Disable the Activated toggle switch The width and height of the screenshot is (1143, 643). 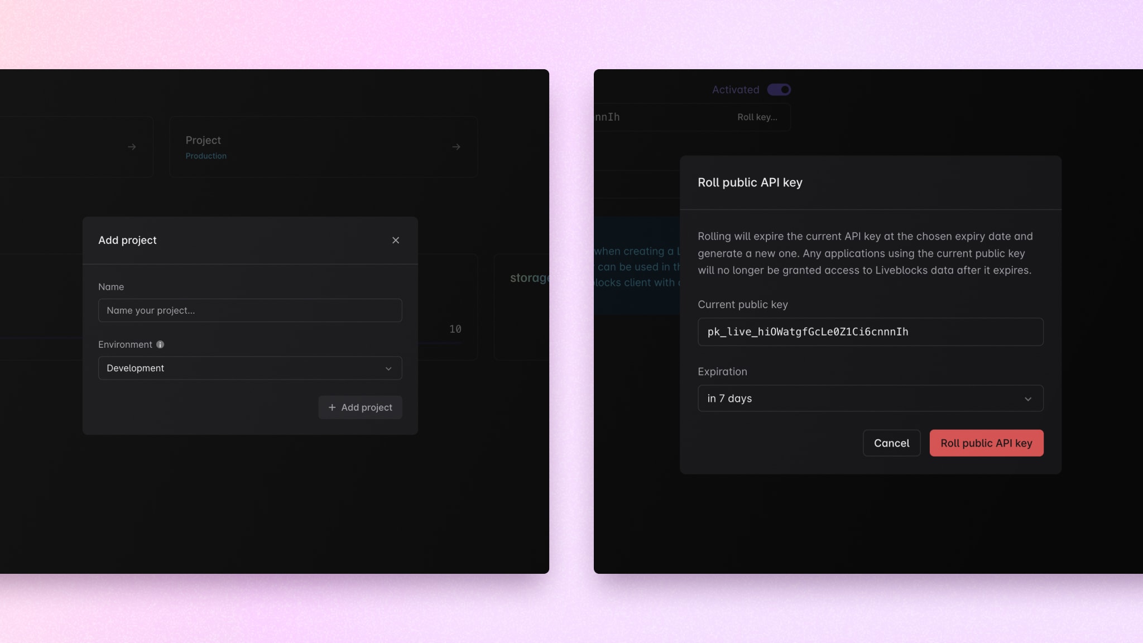click(x=779, y=89)
